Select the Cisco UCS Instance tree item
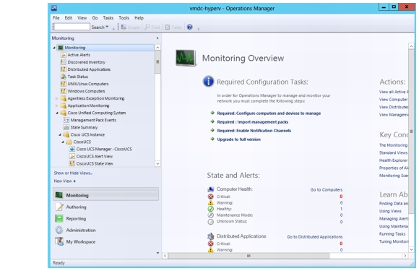419x271 pixels. 87,134
